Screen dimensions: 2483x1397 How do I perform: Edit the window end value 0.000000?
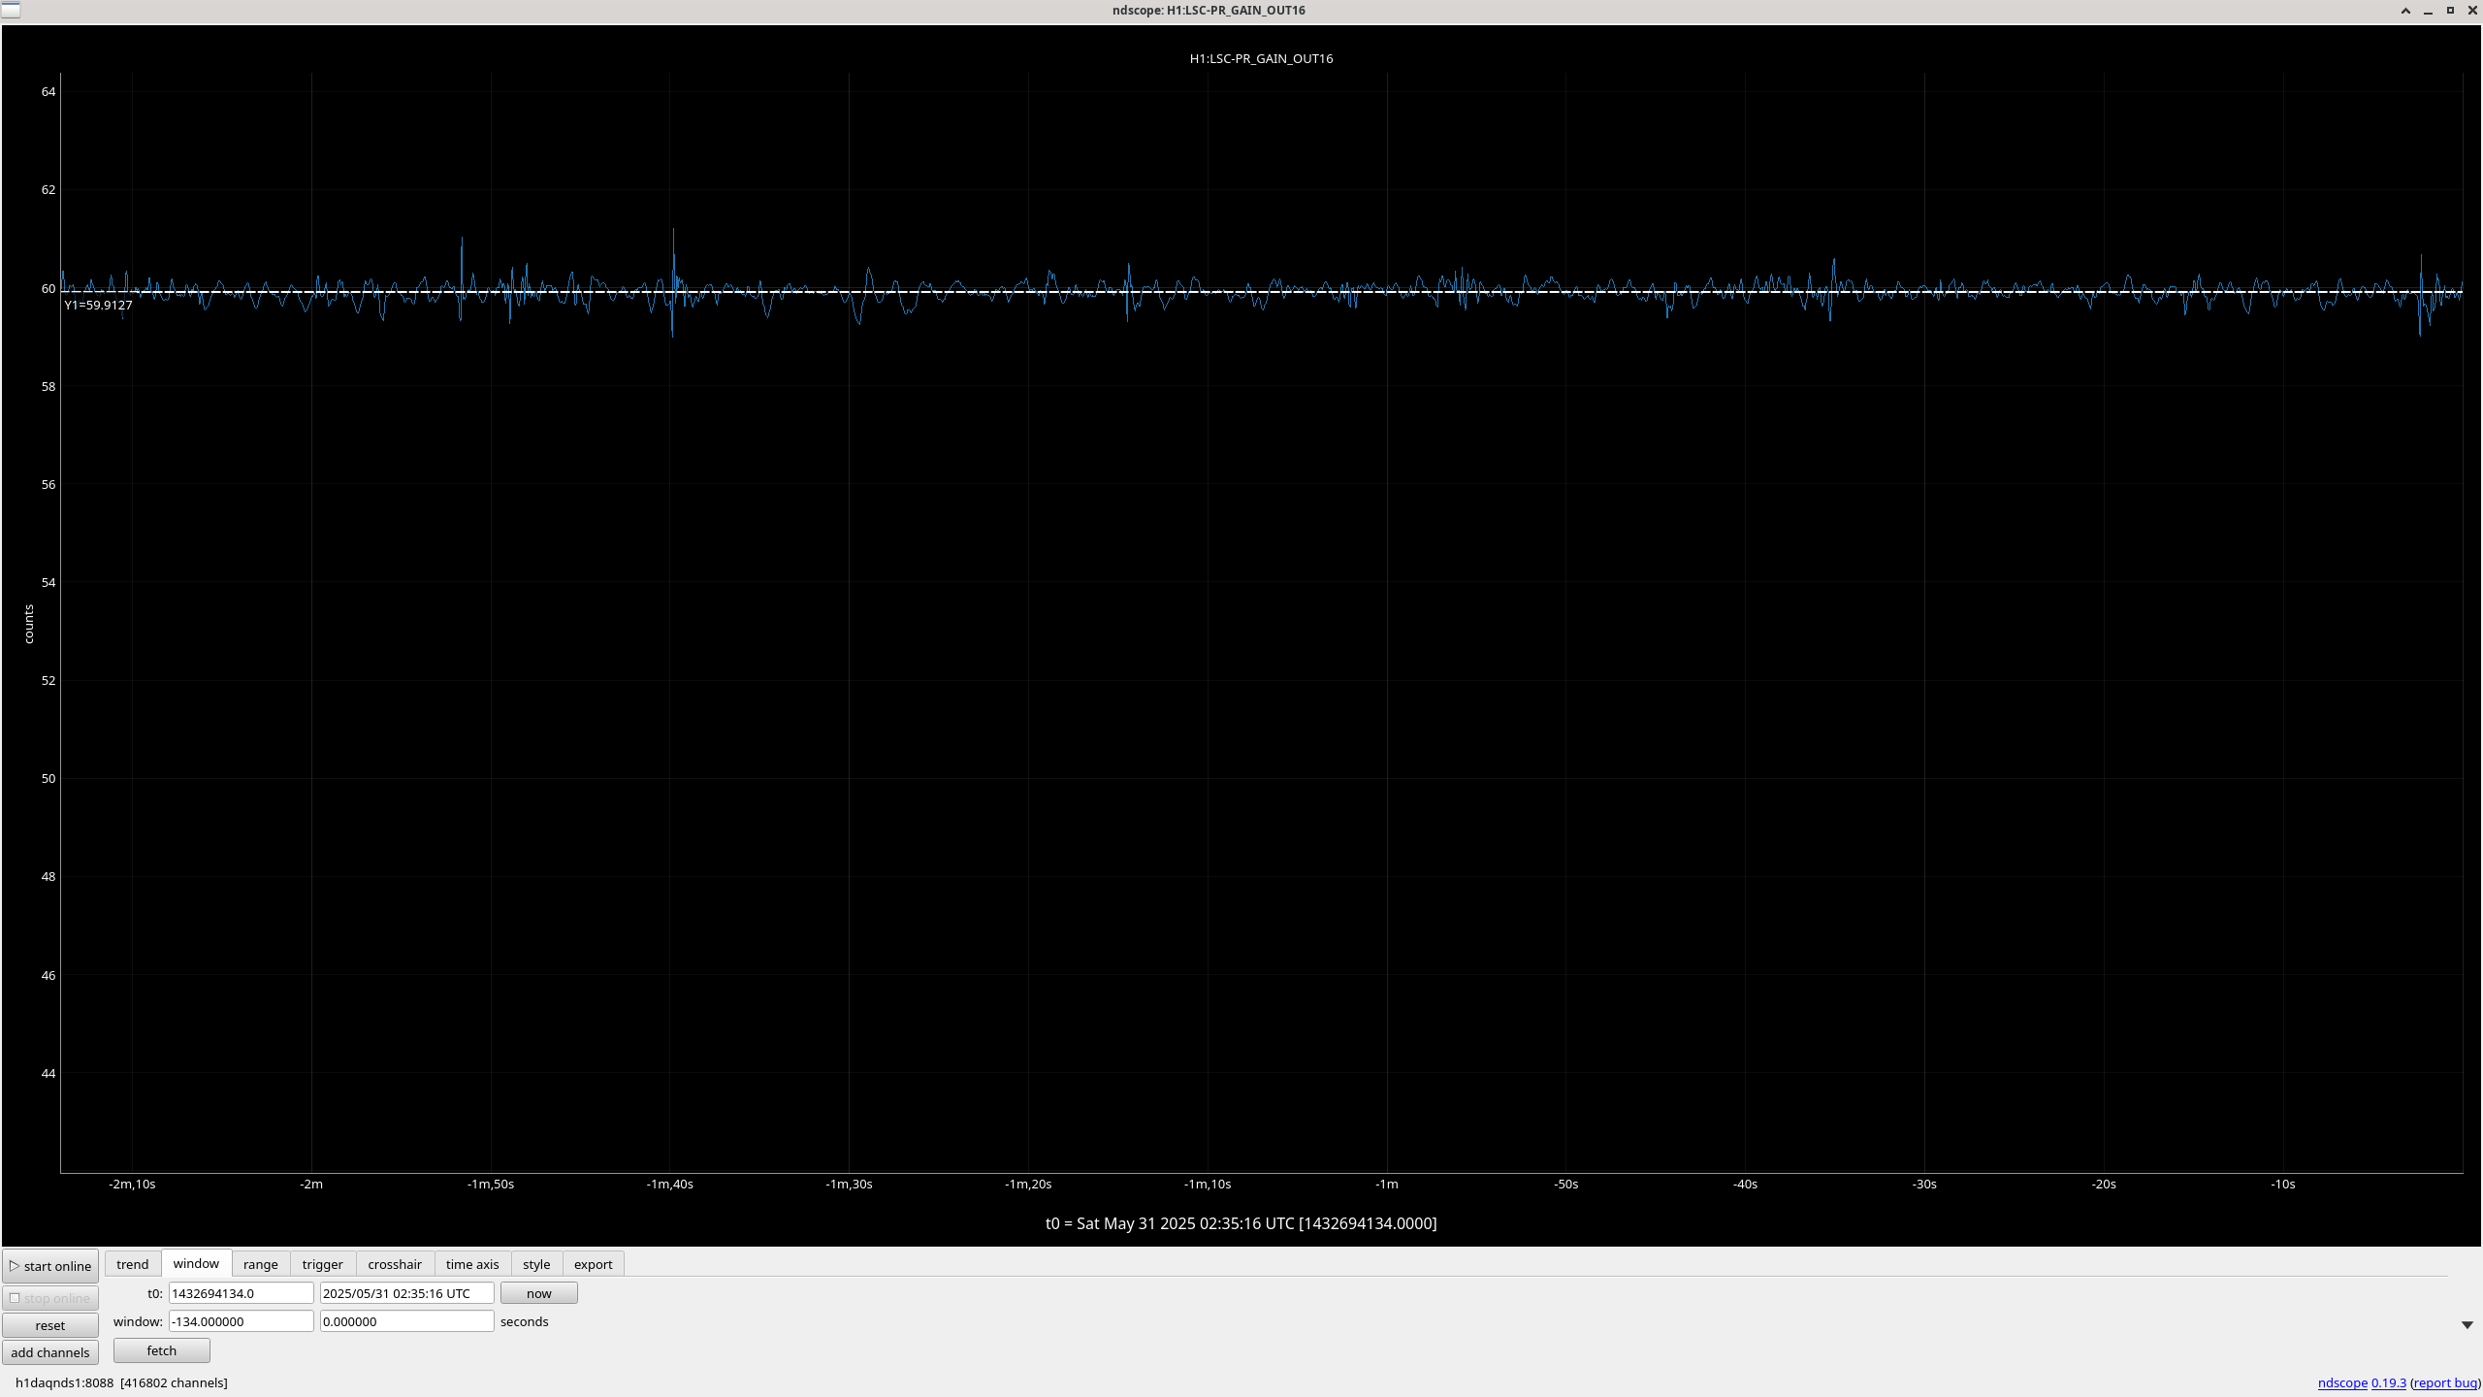coord(407,1321)
